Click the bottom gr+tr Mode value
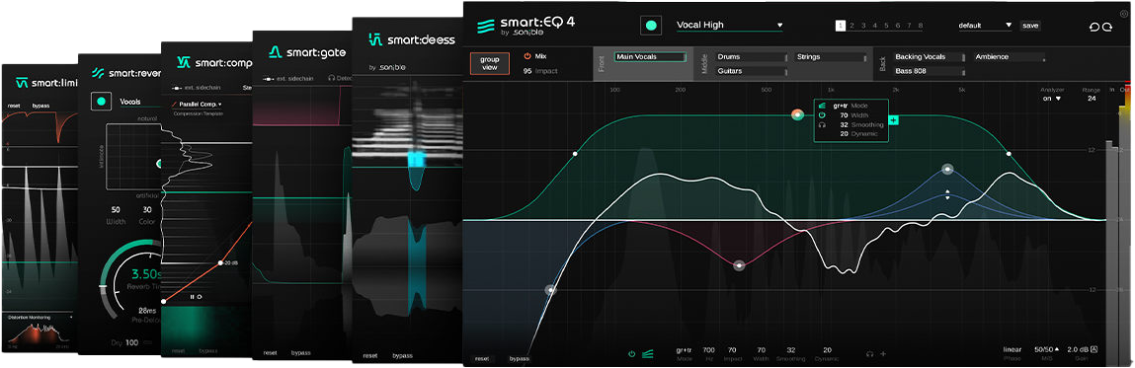The image size is (1135, 368). tap(684, 349)
